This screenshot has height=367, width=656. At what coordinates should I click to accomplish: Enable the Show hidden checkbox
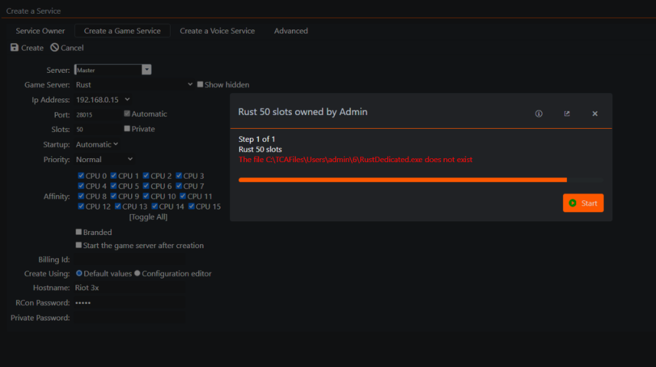tap(200, 85)
